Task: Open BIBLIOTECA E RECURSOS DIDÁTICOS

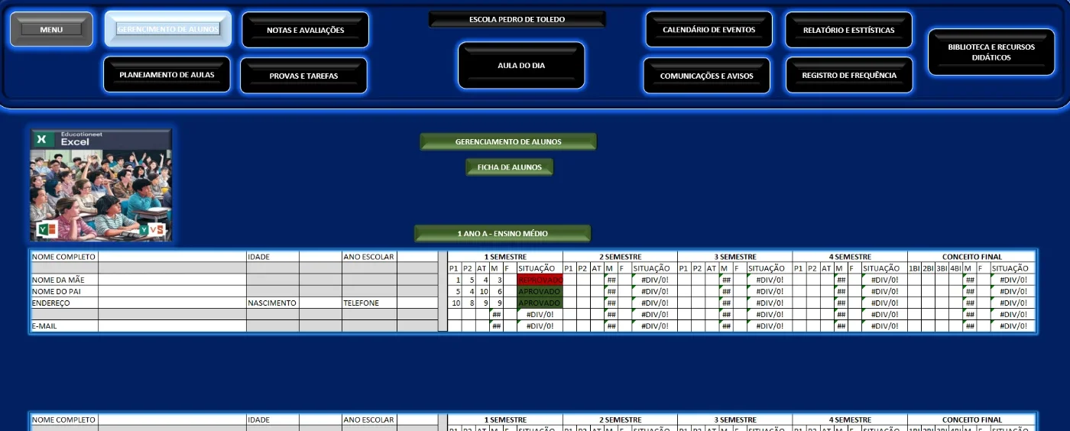Action: (x=991, y=52)
